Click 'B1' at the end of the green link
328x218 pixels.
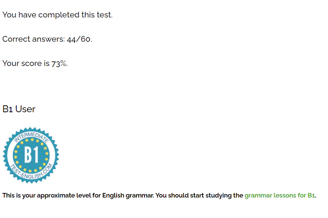(x=311, y=195)
